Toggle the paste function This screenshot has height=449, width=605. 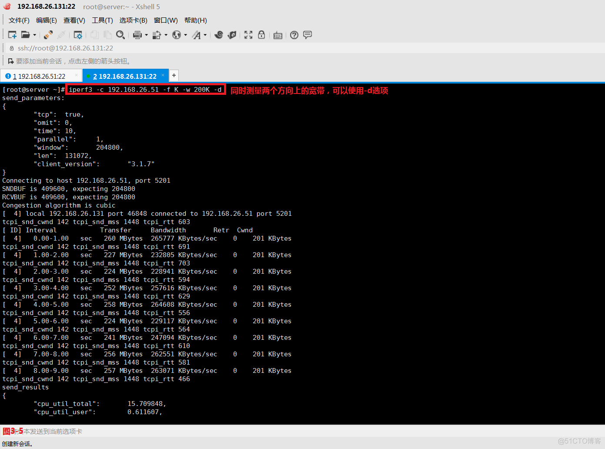point(107,35)
